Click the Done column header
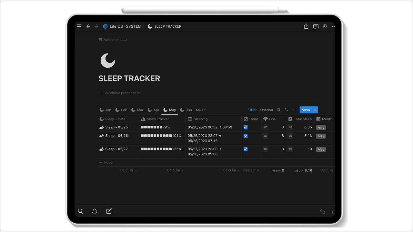Image resolution: width=413 pixels, height=232 pixels. pyautogui.click(x=251, y=119)
